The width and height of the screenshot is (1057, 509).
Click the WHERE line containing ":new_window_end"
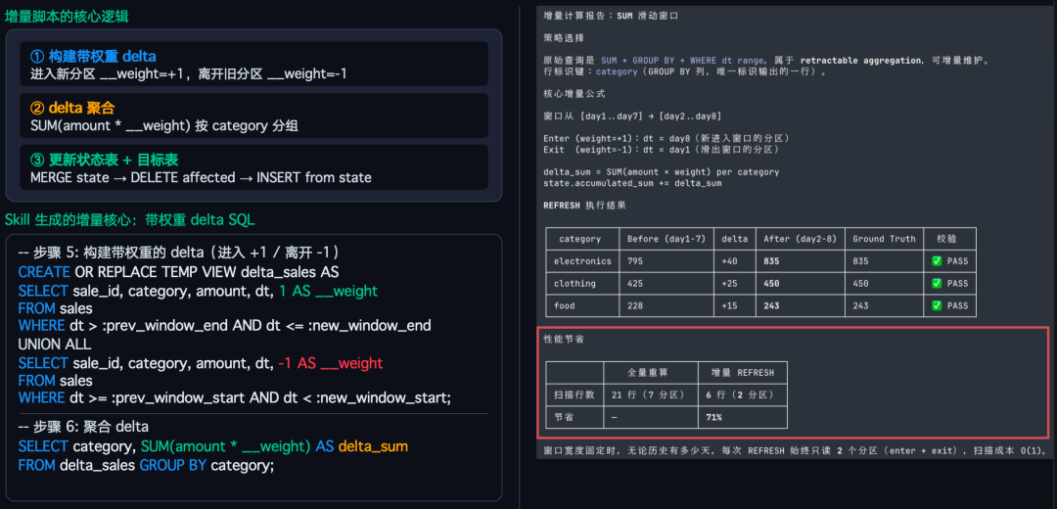224,326
